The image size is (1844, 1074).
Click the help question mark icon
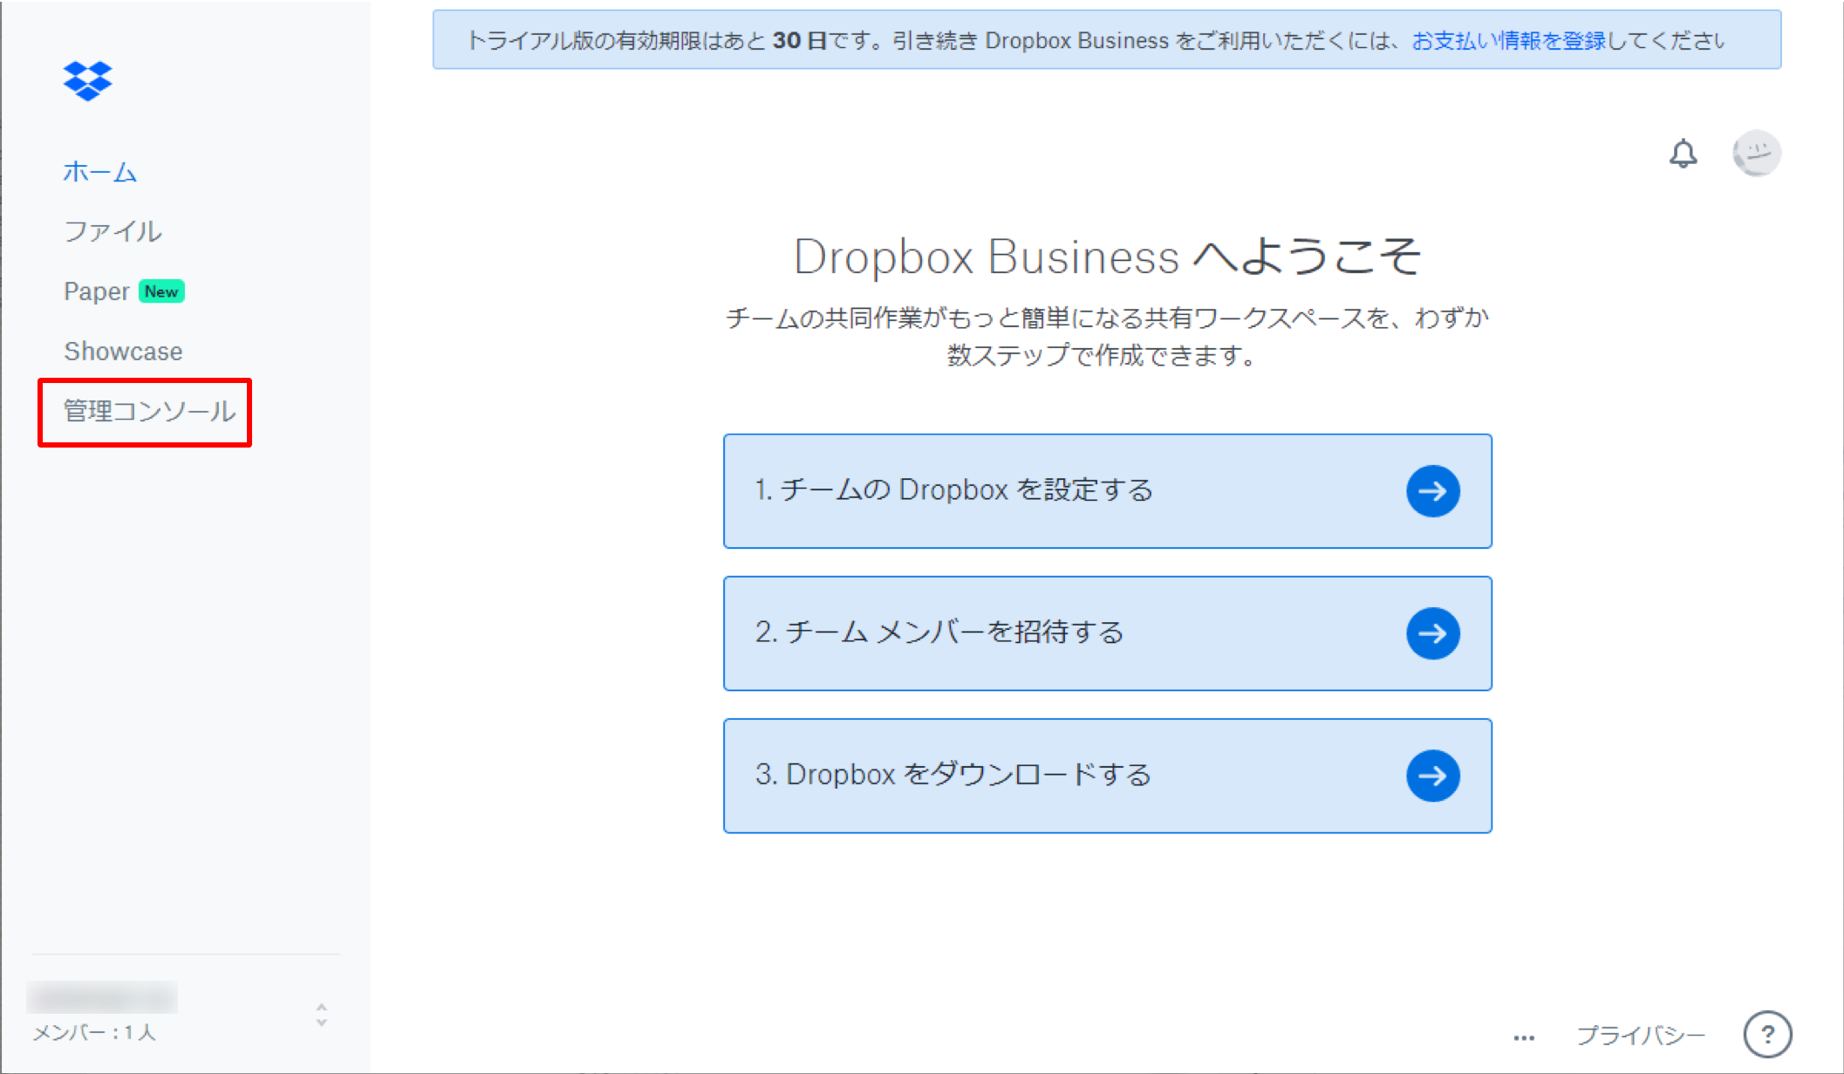click(1767, 1035)
